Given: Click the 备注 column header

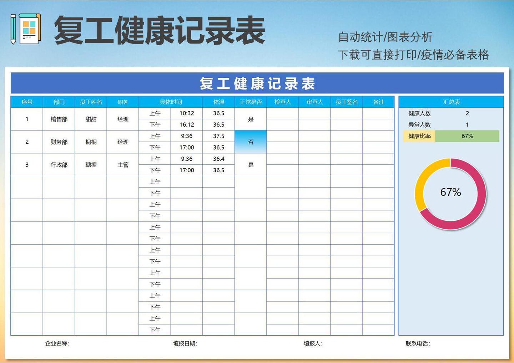Looking at the screenshot, I should pos(379,102).
